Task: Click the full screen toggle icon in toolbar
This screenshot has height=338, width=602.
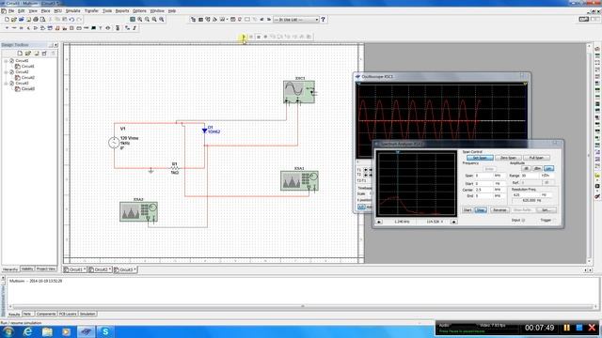Action: click(x=133, y=19)
